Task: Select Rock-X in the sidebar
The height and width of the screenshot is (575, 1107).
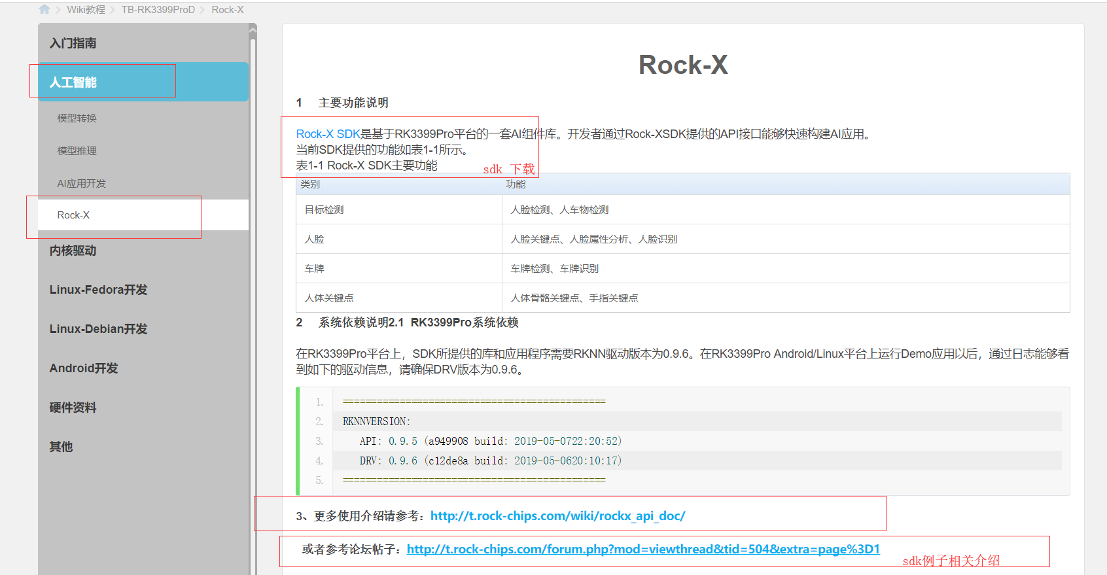Action: click(x=143, y=215)
